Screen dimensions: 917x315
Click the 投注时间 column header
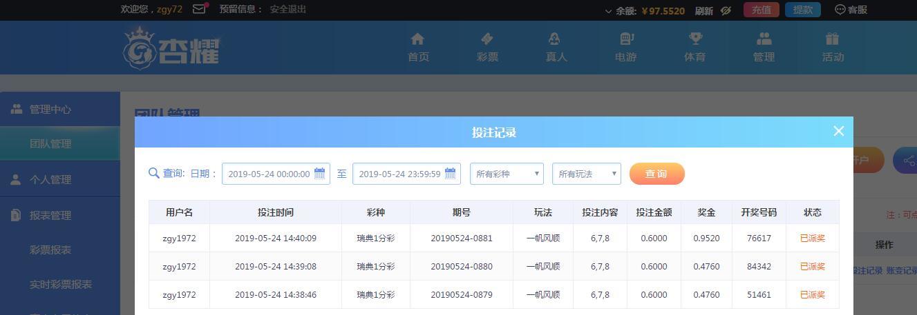tap(276, 212)
